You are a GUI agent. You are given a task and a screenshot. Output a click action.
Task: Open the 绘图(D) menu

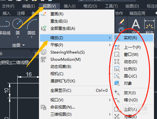click(x=132, y=6)
